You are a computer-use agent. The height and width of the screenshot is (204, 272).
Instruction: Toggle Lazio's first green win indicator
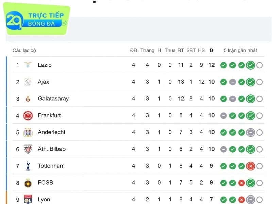[224, 65]
